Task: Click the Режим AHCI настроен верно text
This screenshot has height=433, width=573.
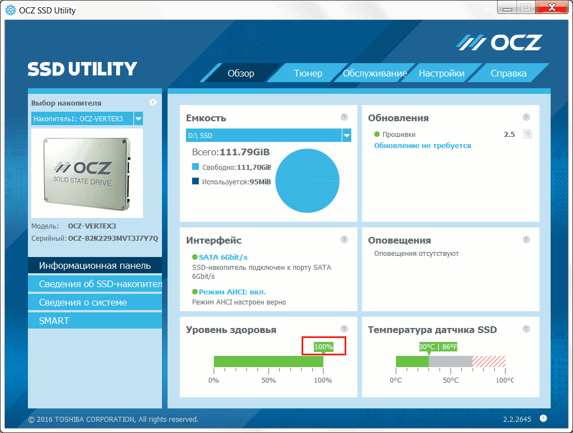Action: (239, 302)
